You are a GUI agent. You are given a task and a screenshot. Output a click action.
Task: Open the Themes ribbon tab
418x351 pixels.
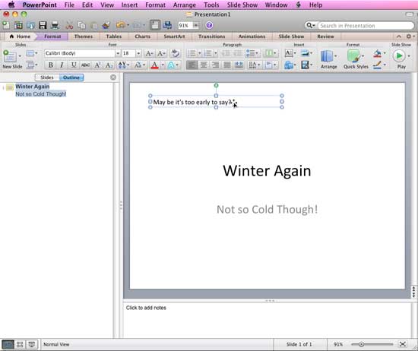click(x=83, y=36)
